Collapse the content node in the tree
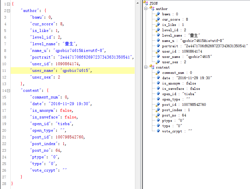The image size is (250, 189). click(x=146, y=67)
